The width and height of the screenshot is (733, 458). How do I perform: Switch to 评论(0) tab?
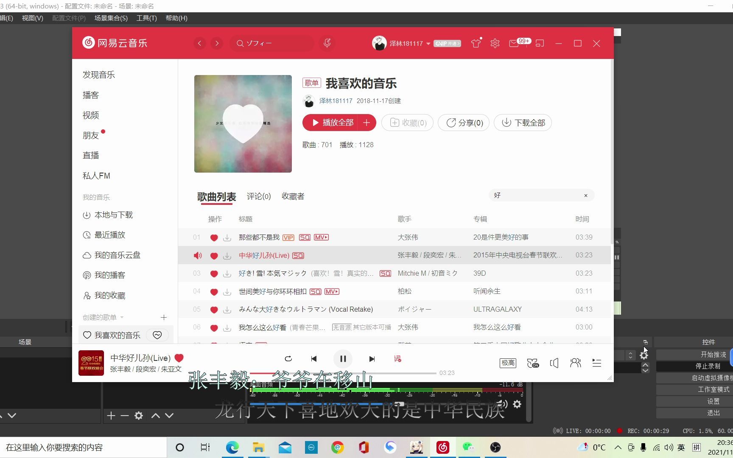click(x=259, y=196)
